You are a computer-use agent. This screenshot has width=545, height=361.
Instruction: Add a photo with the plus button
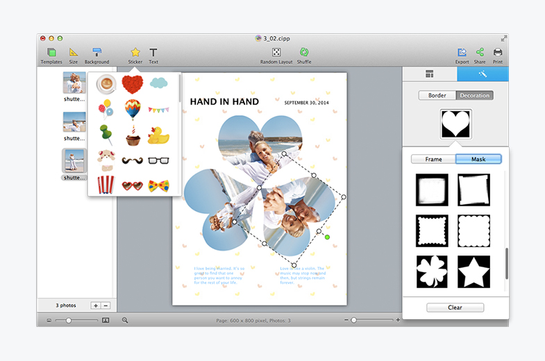(x=96, y=305)
